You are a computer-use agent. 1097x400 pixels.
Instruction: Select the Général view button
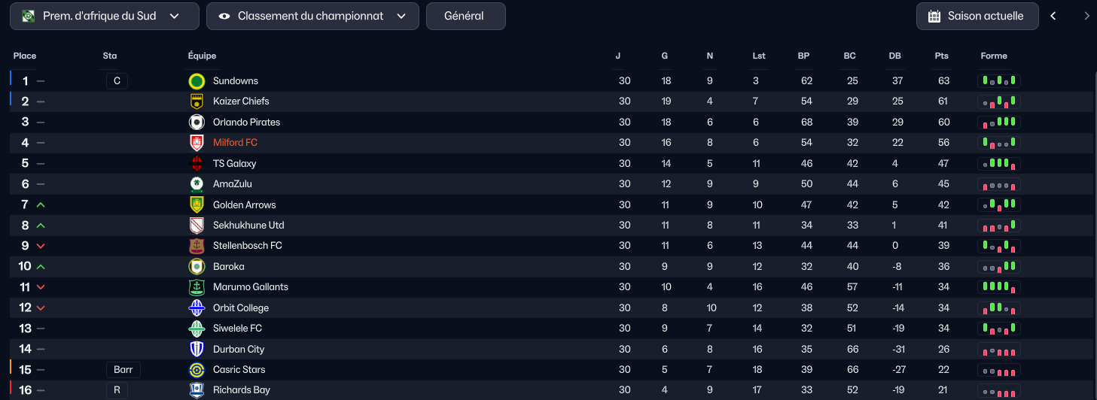[465, 16]
